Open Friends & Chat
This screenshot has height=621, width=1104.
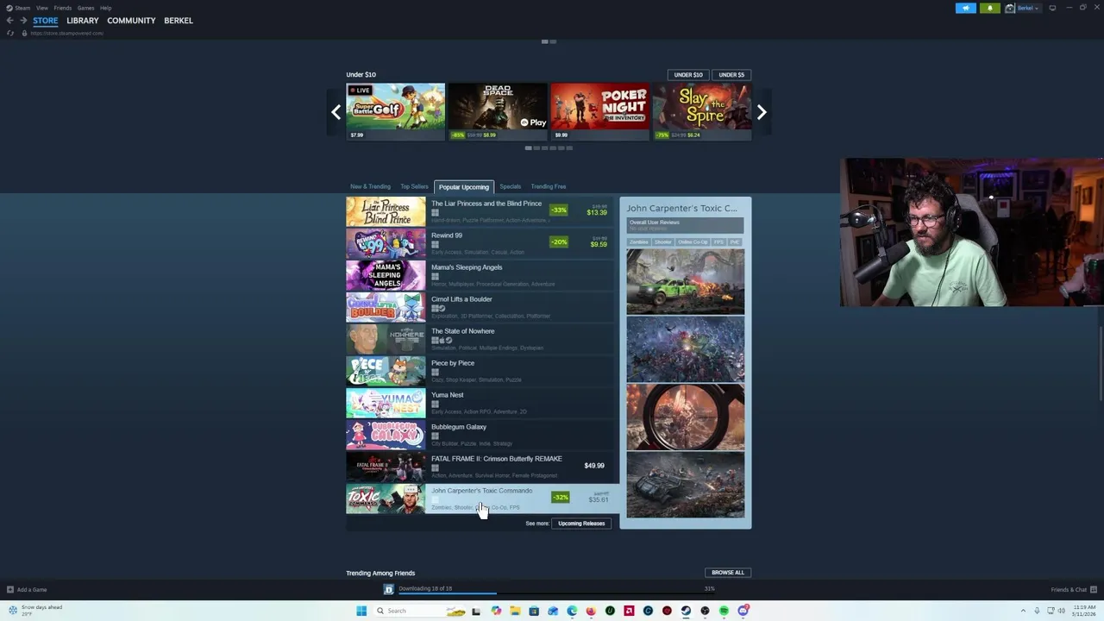(x=1073, y=590)
